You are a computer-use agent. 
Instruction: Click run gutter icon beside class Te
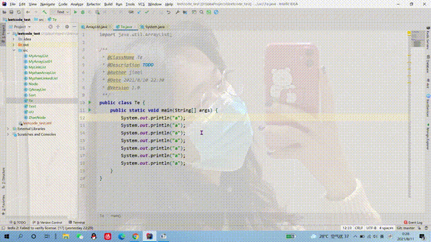pos(90,102)
